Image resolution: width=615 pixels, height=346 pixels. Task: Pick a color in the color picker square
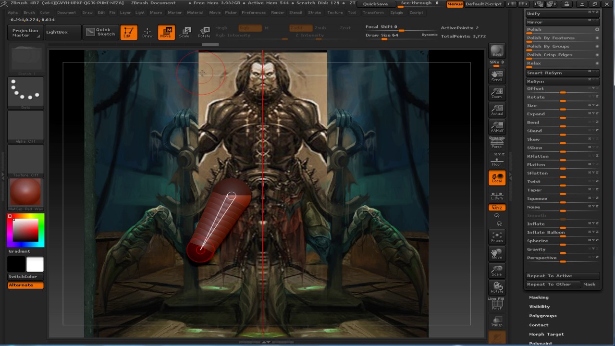point(25,230)
